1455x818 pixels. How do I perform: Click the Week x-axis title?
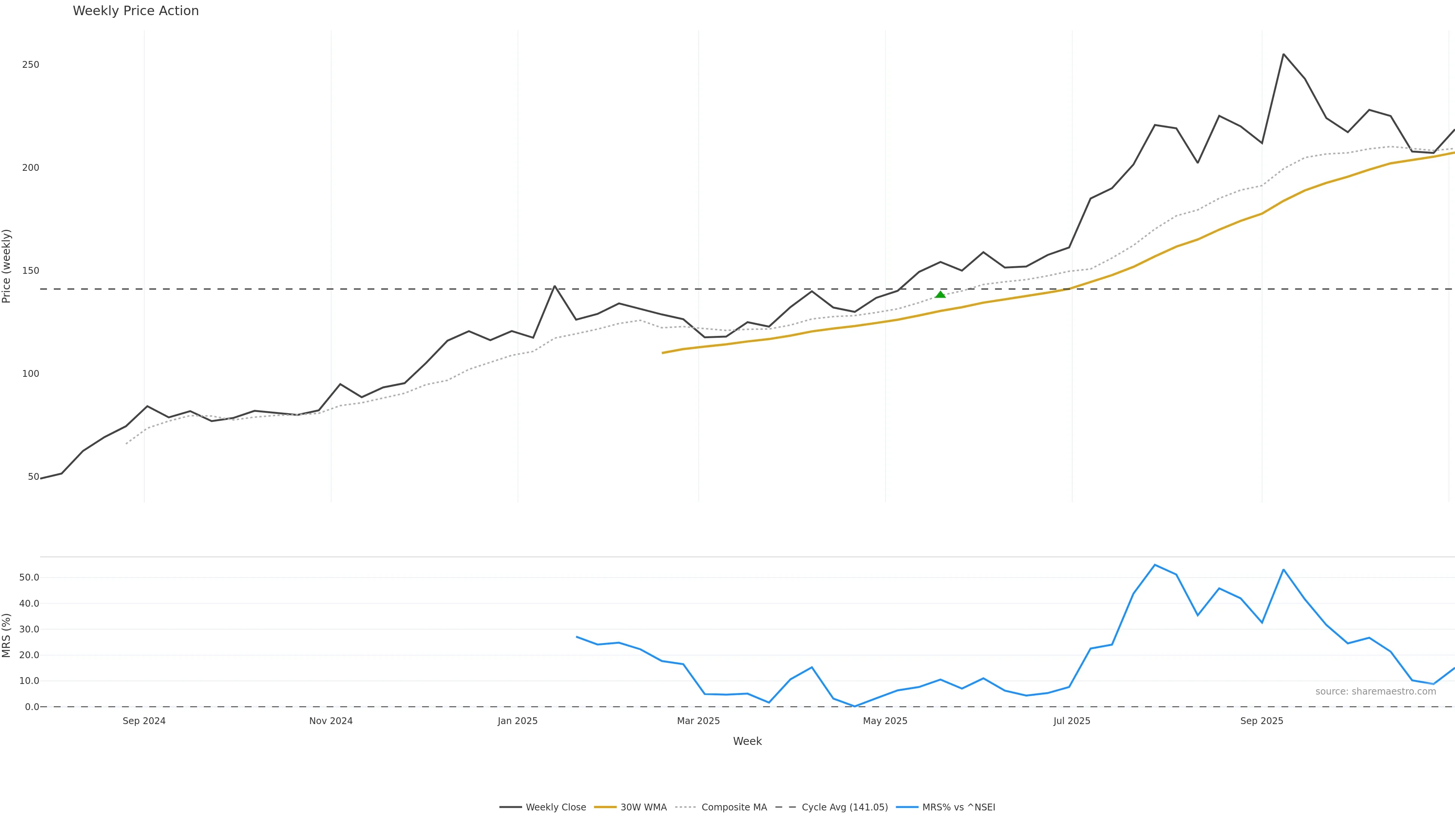pyautogui.click(x=747, y=741)
